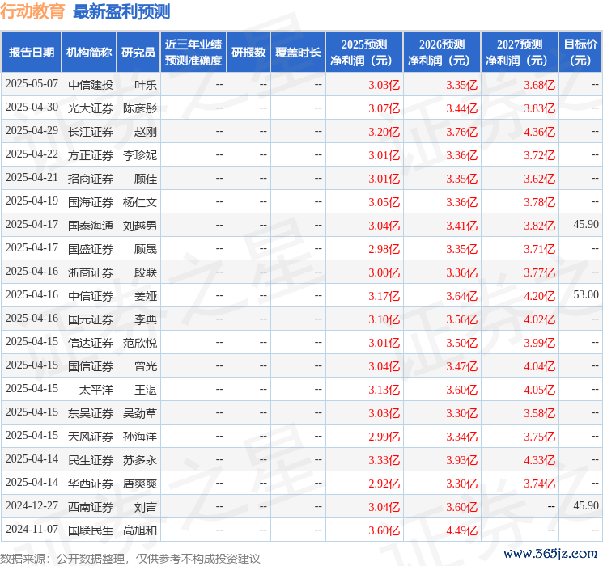
Task: Click the date 2025-04-29
Action: tap(32, 131)
